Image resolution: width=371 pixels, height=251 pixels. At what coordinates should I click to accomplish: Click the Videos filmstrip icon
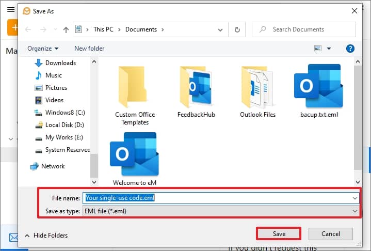coord(39,100)
